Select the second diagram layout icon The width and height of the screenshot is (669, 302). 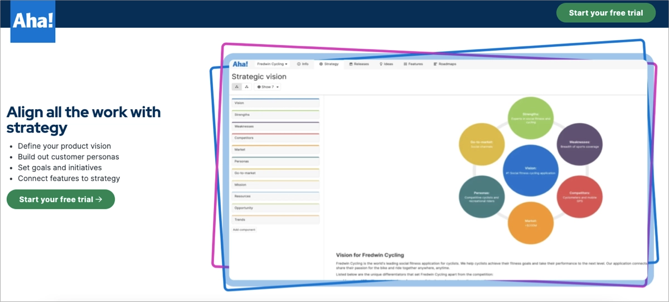click(247, 87)
